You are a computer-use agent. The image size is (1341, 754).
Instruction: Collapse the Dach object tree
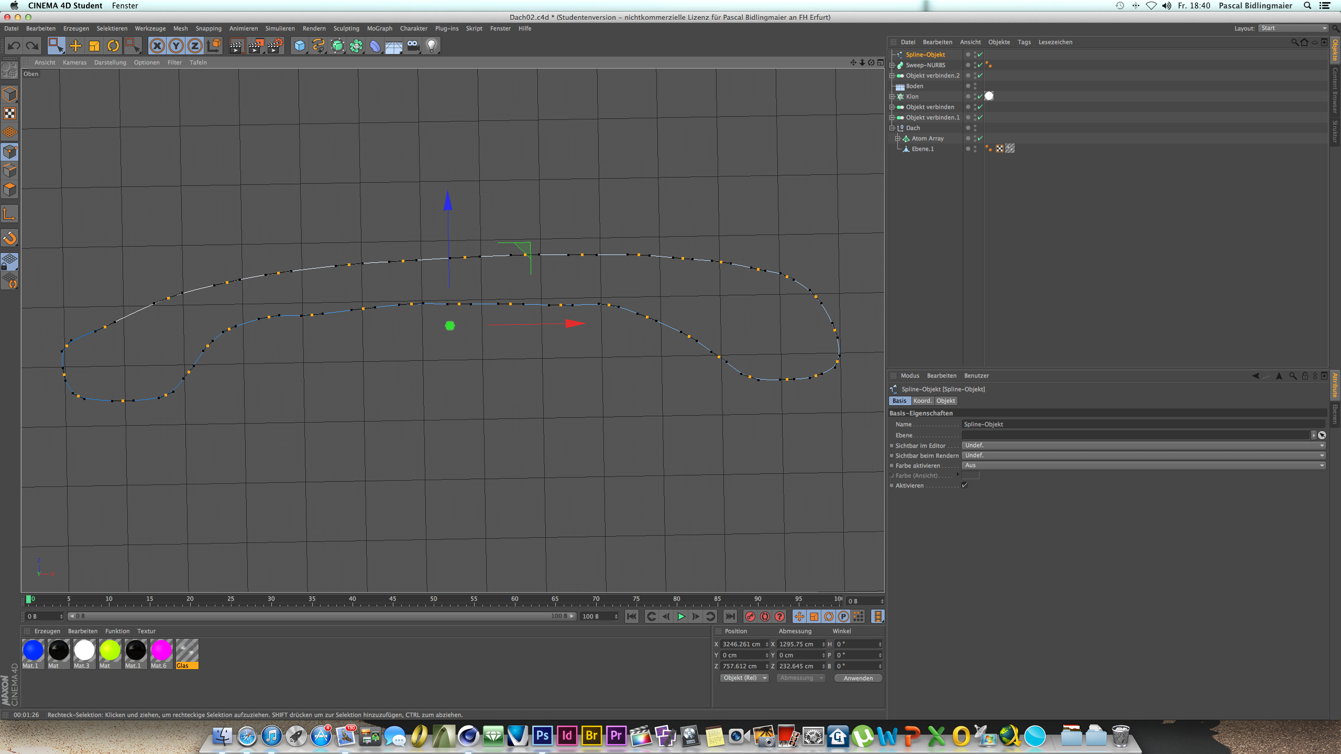tap(892, 128)
